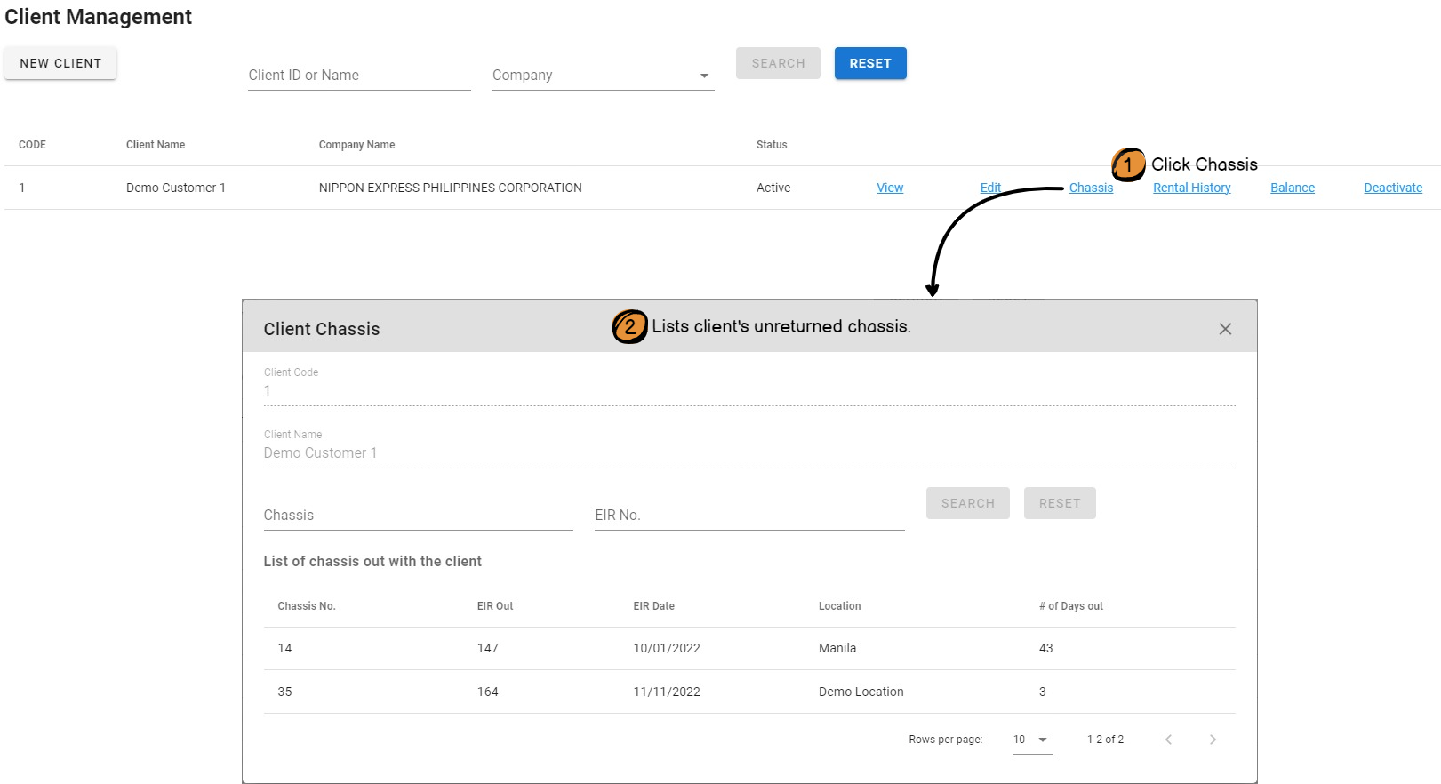
Task: Click Edit link for Demo Customer 1
Action: pos(990,188)
